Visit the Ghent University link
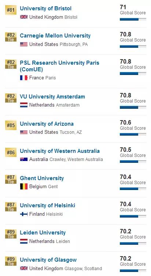This screenshot has width=151, height=276. tap(42, 178)
